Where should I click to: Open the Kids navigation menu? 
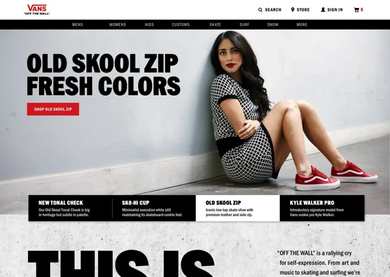coord(149,24)
